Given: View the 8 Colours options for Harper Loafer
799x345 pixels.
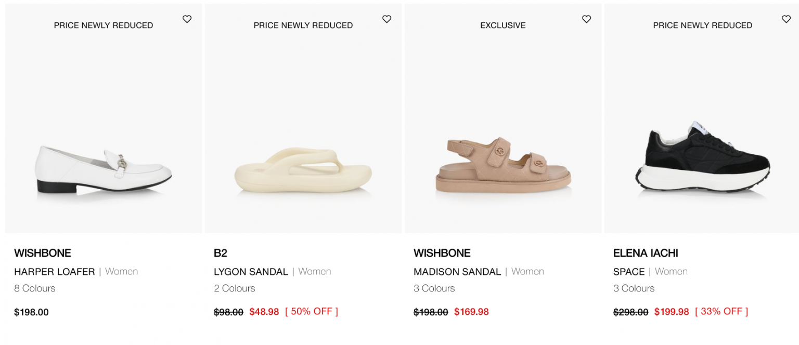Looking at the screenshot, I should [34, 288].
